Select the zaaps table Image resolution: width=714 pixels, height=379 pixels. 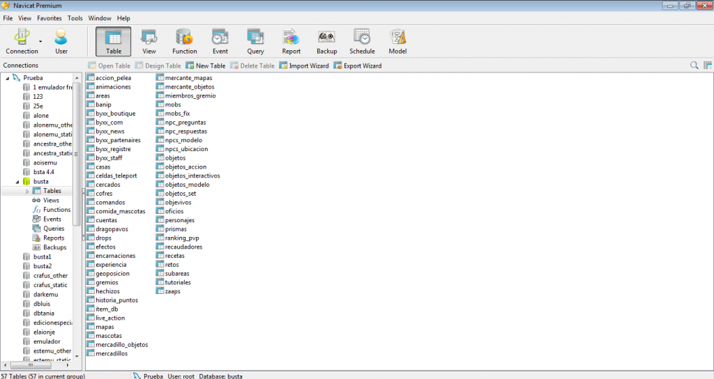coord(169,291)
